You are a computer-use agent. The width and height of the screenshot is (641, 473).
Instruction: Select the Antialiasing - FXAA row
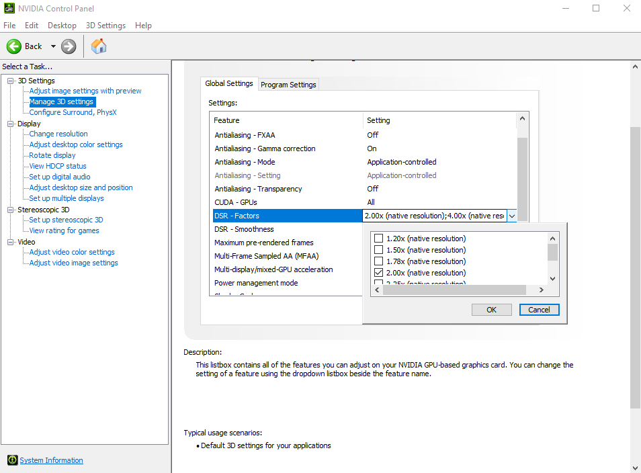click(365, 135)
